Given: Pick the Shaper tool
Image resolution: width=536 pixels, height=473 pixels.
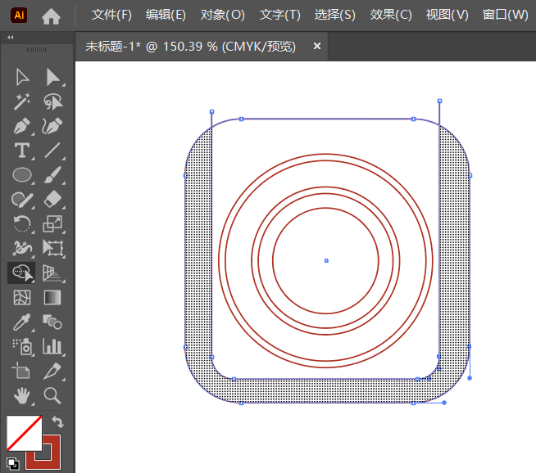Looking at the screenshot, I should (x=22, y=200).
